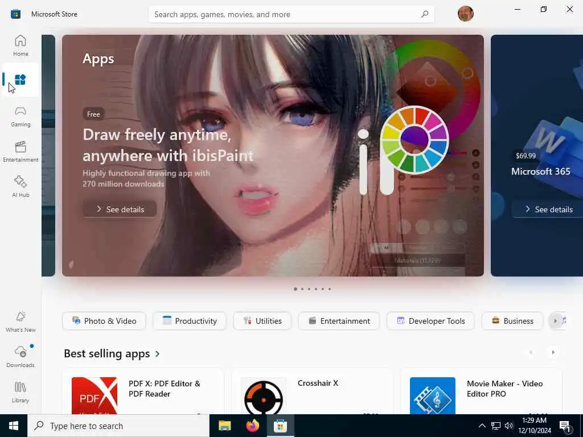Click the search magnifier icon
The image size is (583, 437).
pos(425,14)
